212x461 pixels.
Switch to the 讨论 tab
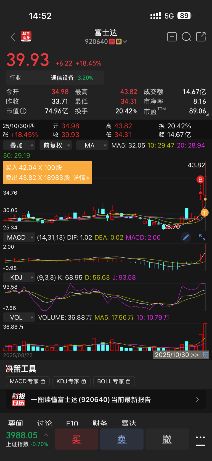(x=44, y=423)
